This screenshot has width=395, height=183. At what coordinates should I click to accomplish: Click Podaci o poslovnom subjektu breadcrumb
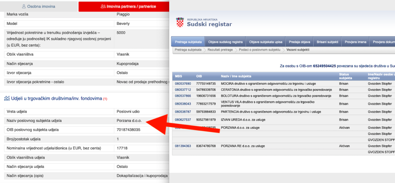click(x=259, y=50)
